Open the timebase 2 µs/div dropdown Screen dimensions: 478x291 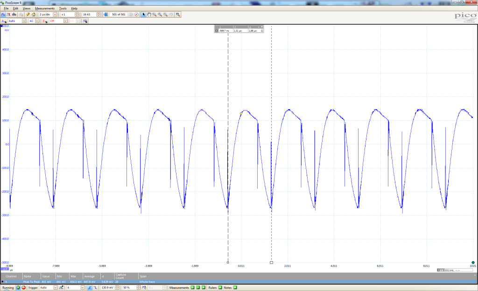pyautogui.click(x=55, y=14)
